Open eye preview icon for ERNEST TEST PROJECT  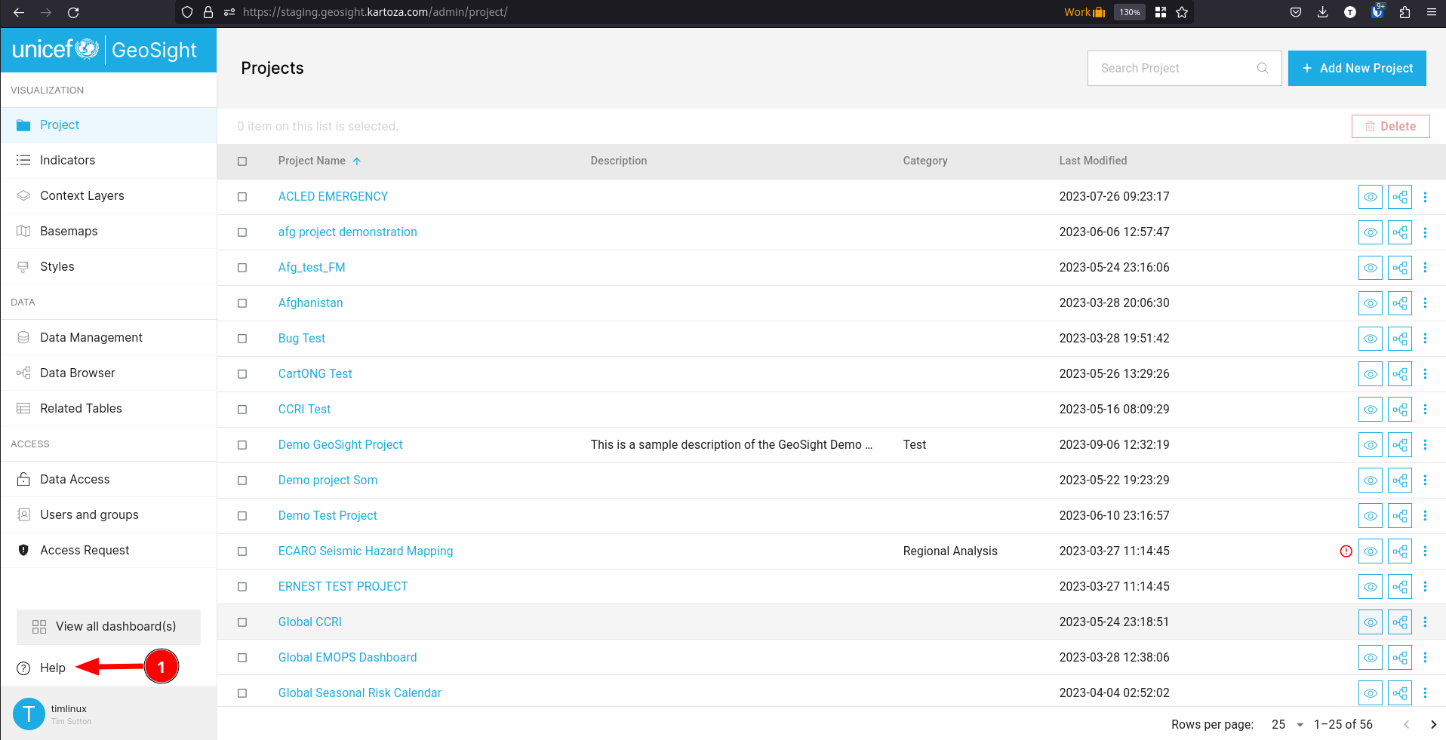(1370, 587)
